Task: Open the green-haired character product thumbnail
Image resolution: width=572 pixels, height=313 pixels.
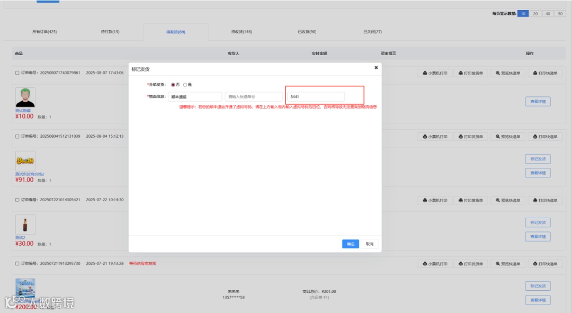Action: (x=25, y=97)
